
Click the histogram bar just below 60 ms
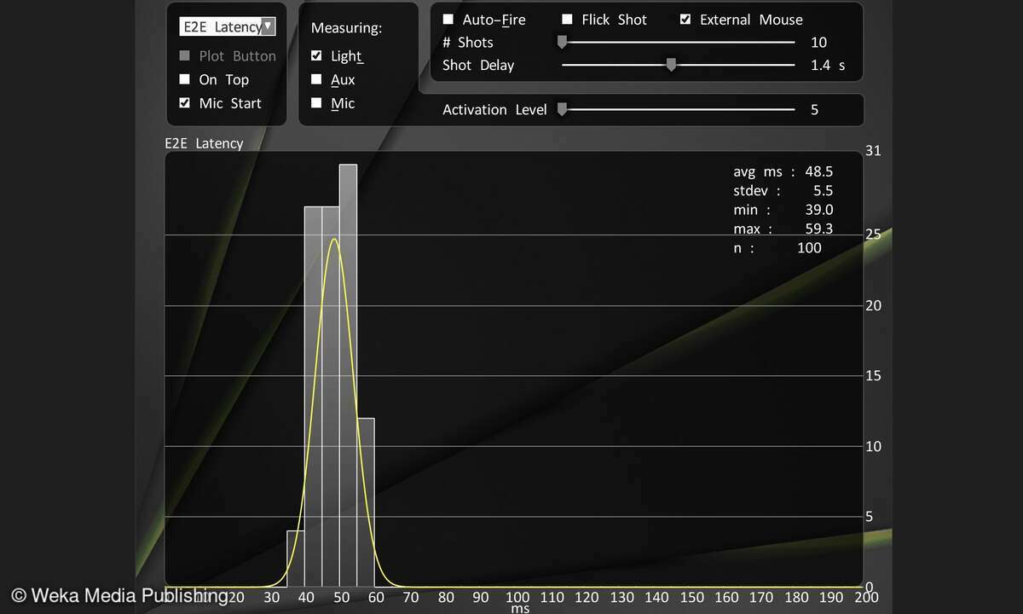click(366, 502)
